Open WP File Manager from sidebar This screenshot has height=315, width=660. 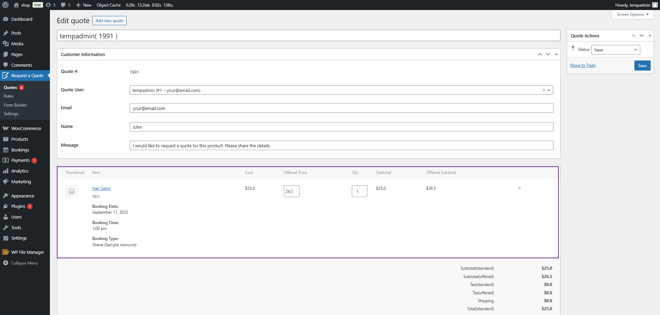click(27, 252)
